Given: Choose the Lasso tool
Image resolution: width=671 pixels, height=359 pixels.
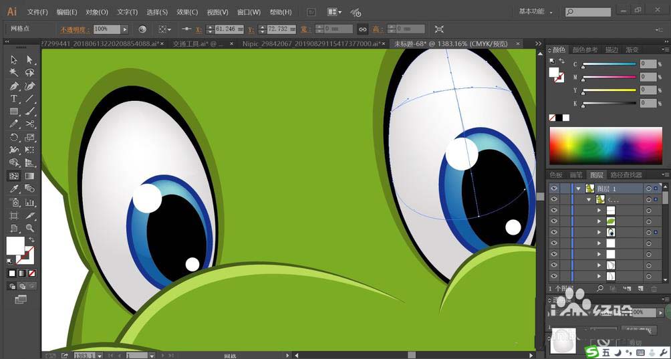Looking at the screenshot, I should 29,72.
